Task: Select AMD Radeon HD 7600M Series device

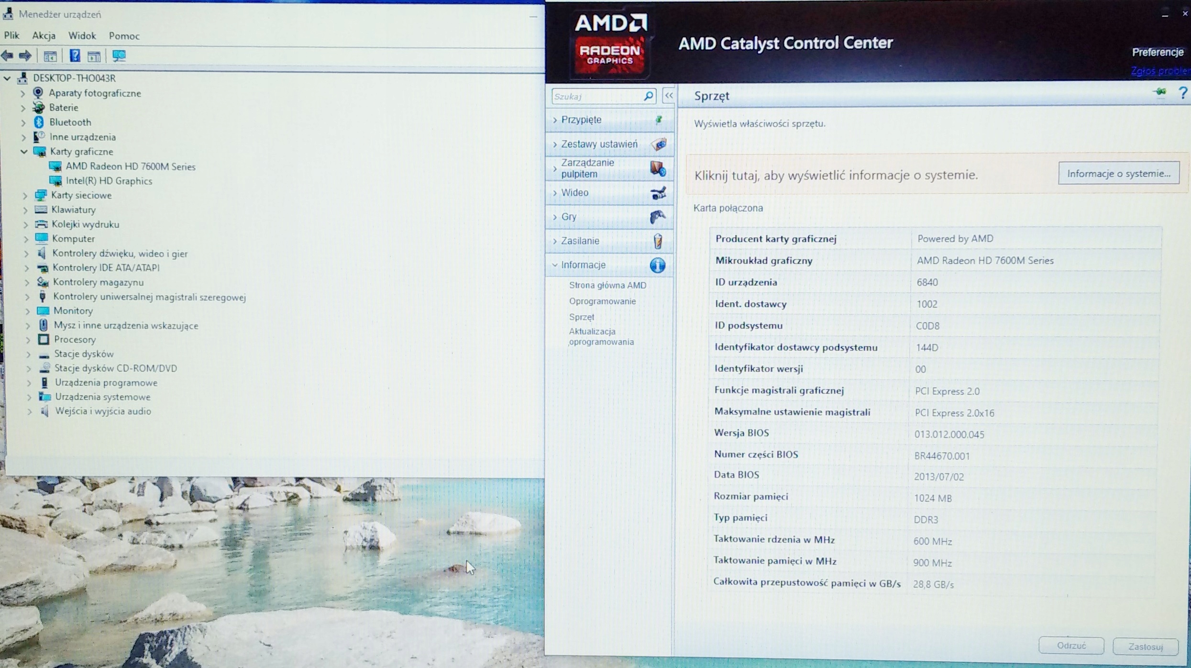Action: [130, 167]
